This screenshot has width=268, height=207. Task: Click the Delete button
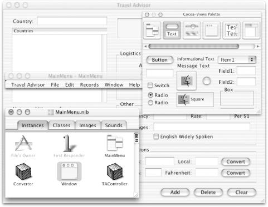click(x=208, y=193)
